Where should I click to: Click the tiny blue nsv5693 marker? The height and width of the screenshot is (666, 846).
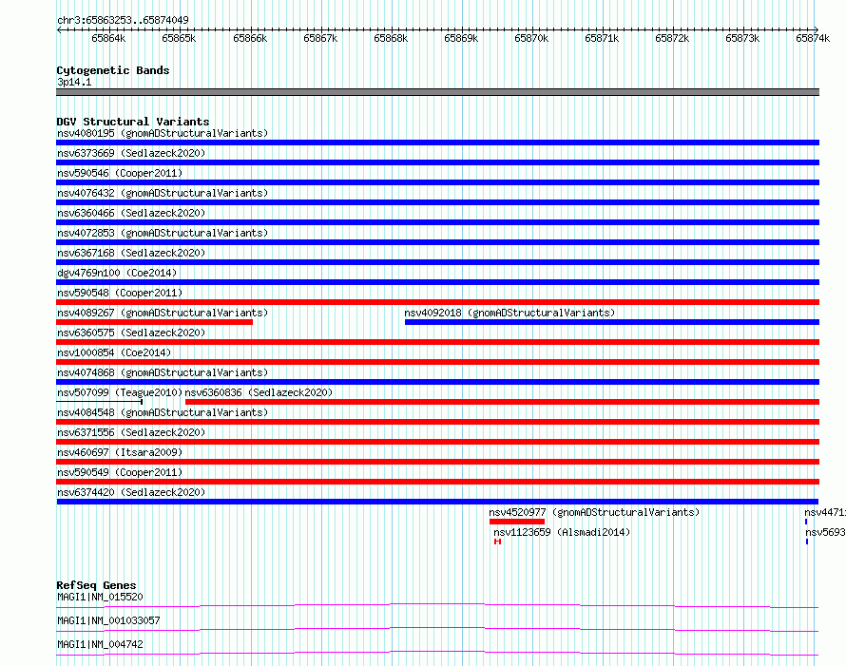[807, 542]
